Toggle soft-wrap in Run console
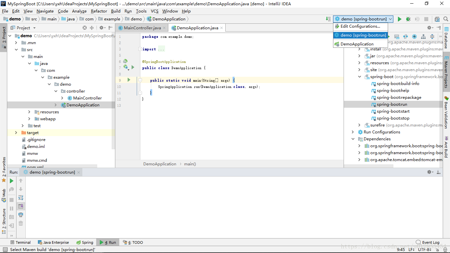 pos(21,198)
